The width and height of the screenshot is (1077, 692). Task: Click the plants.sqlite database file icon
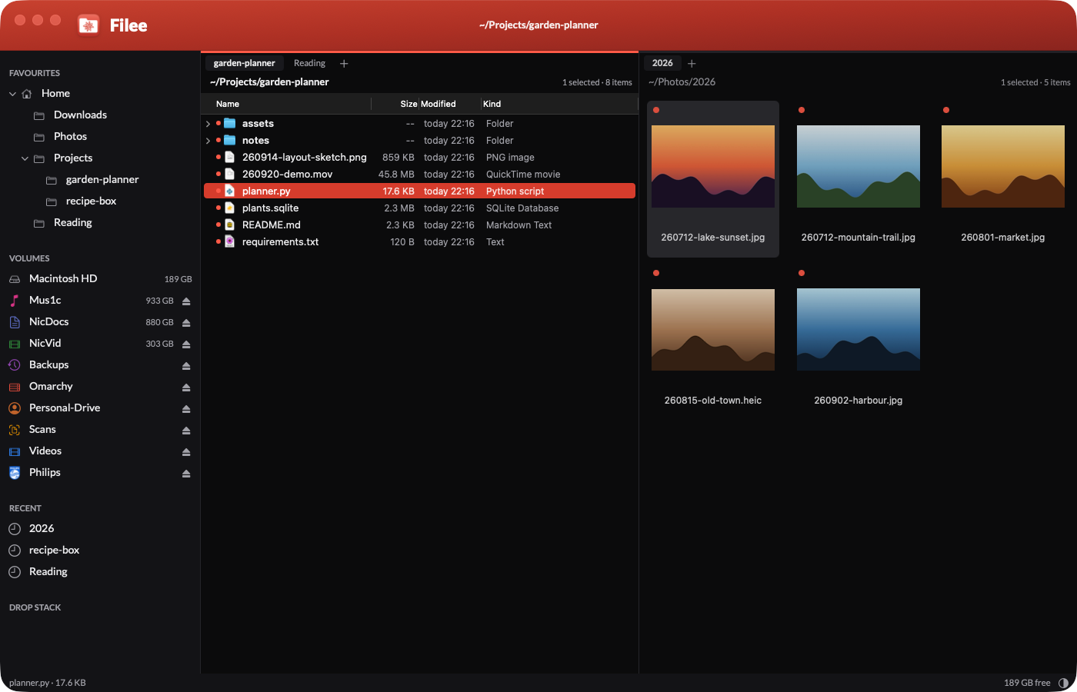(229, 208)
